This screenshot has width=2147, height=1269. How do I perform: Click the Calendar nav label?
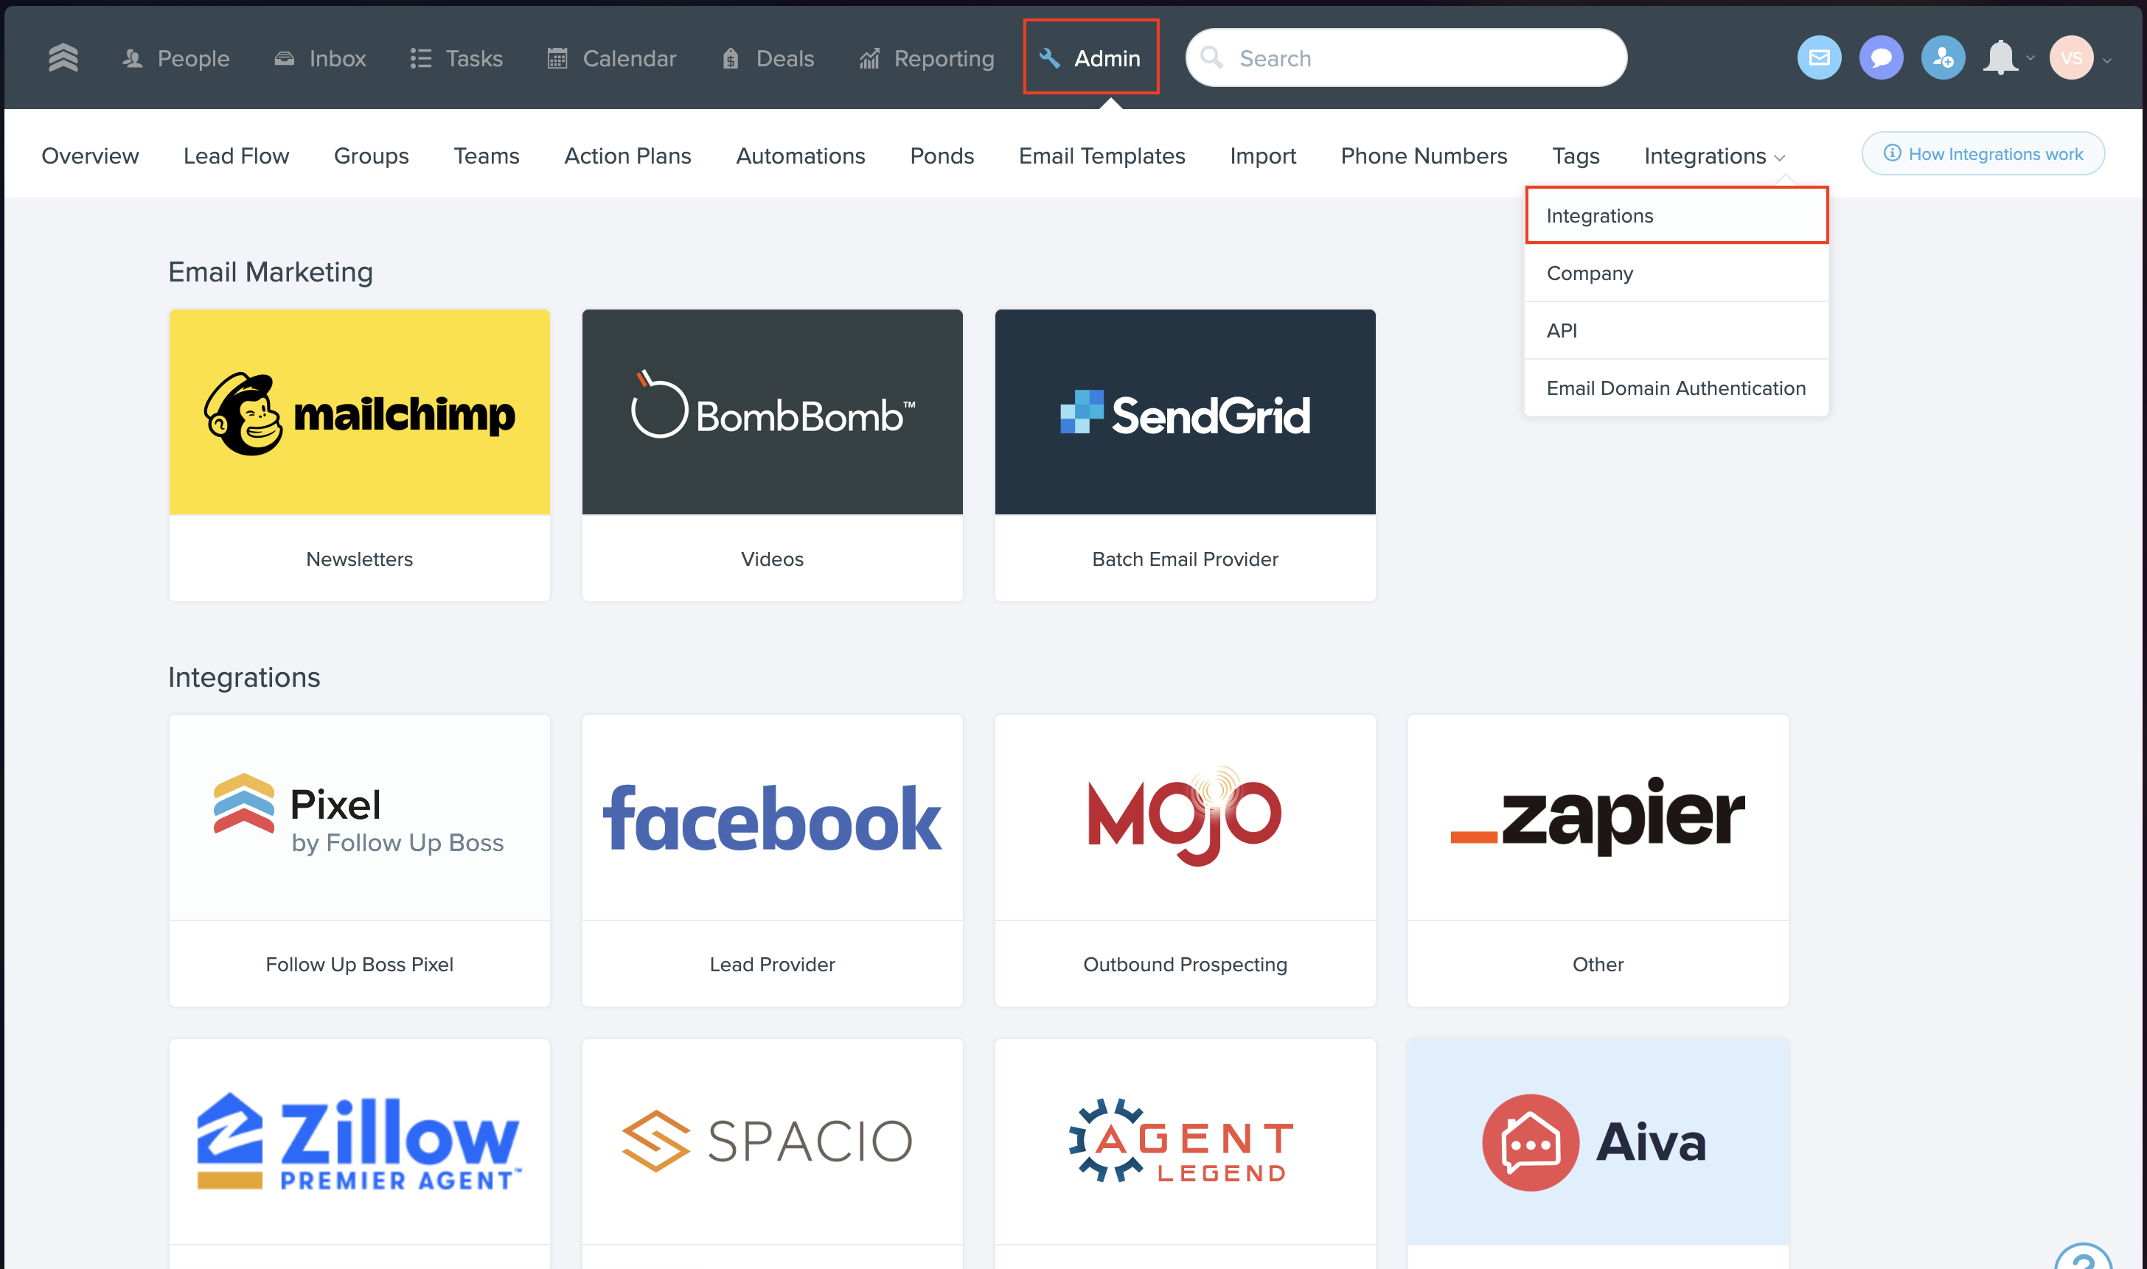(630, 58)
